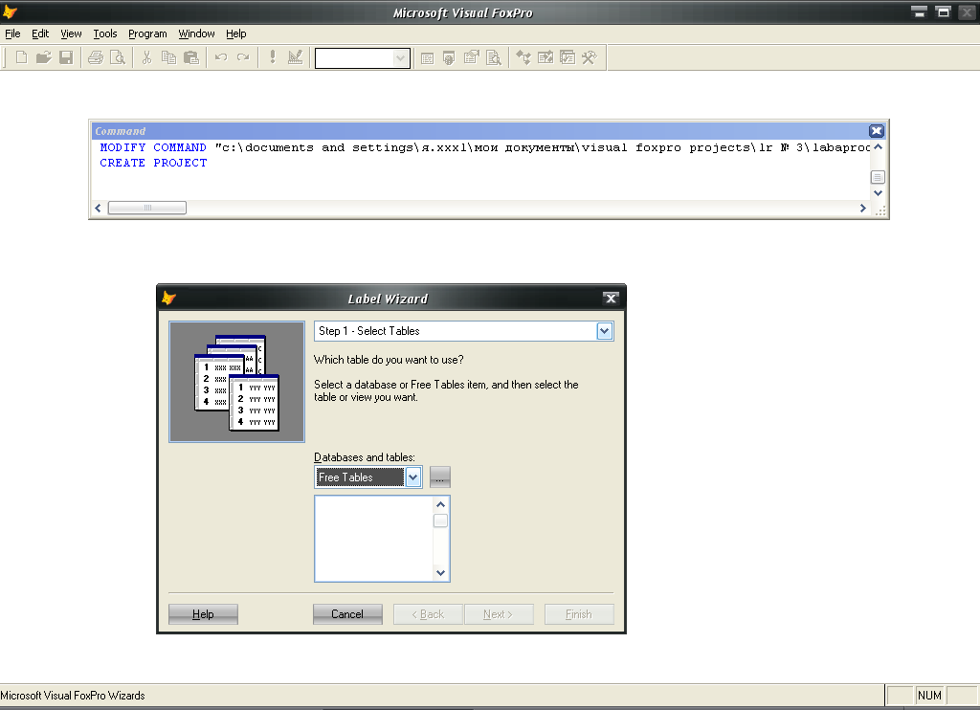Click the Cancel button in Label Wizard
Screen dimensions: 980x710
[x=347, y=614]
